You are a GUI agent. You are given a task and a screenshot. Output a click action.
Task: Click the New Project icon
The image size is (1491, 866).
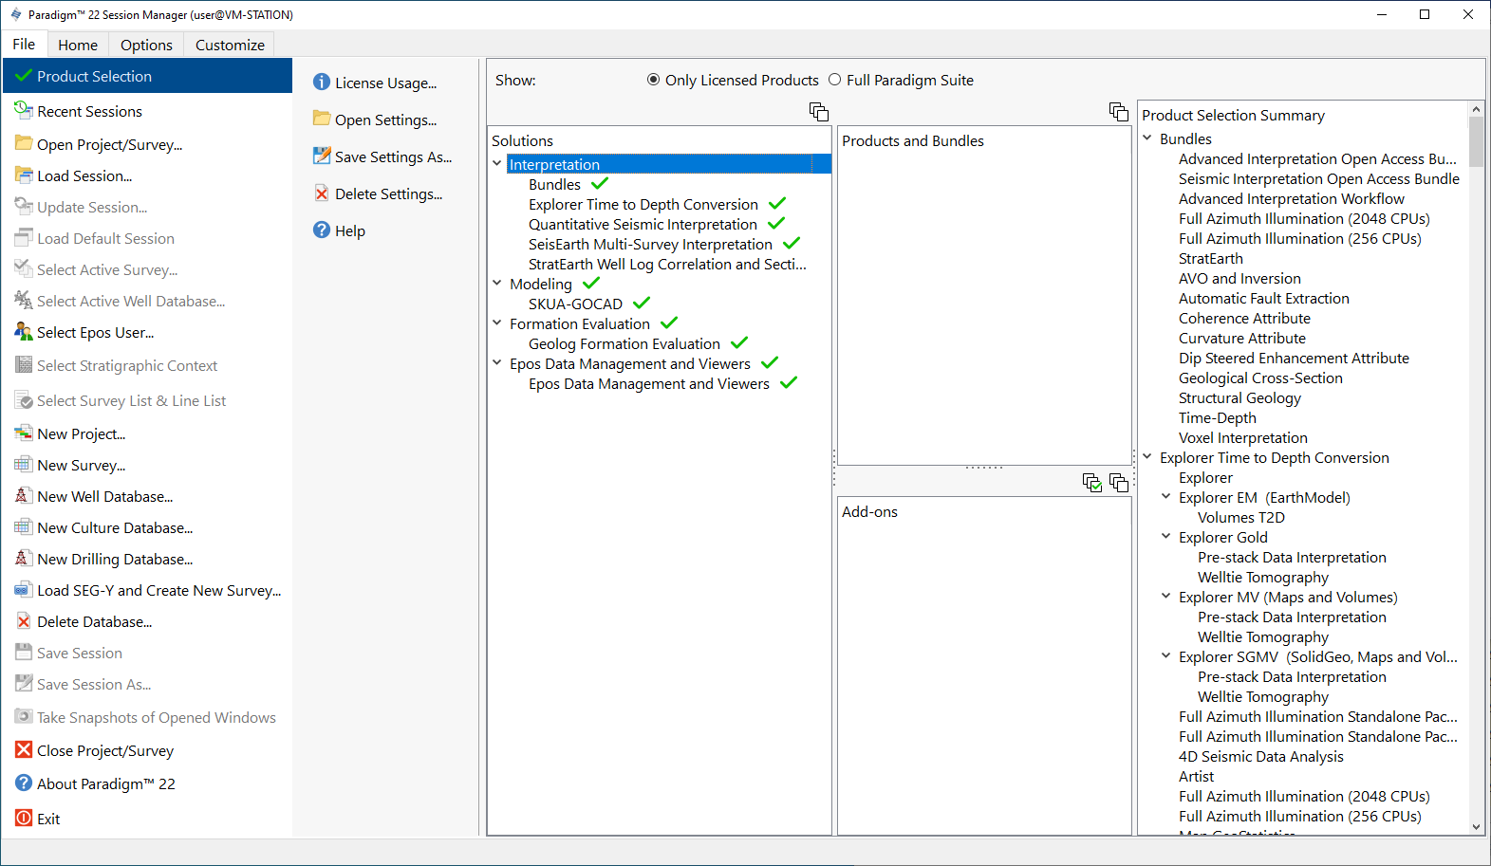pos(24,433)
